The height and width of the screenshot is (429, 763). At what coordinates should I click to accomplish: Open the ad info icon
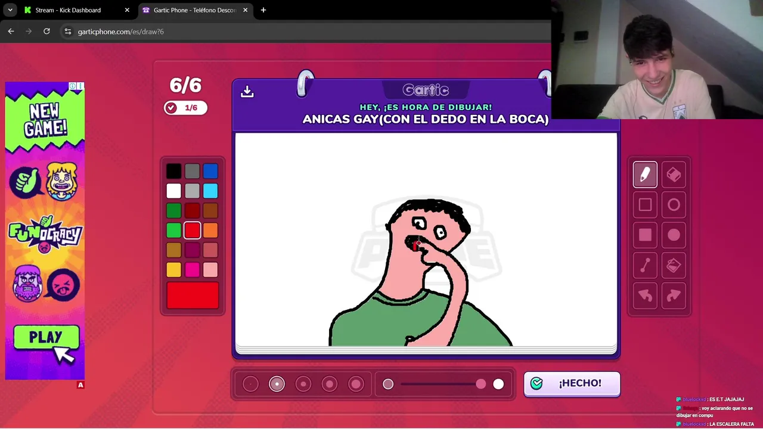(x=73, y=86)
